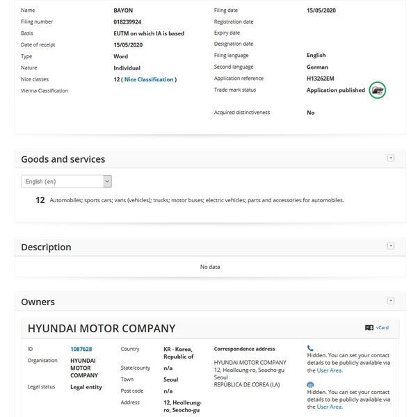Screen dimensions: 418x417
Task: Click the fax printer icon in owner contact
Action: 310,384
